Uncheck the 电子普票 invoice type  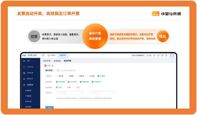(57, 82)
